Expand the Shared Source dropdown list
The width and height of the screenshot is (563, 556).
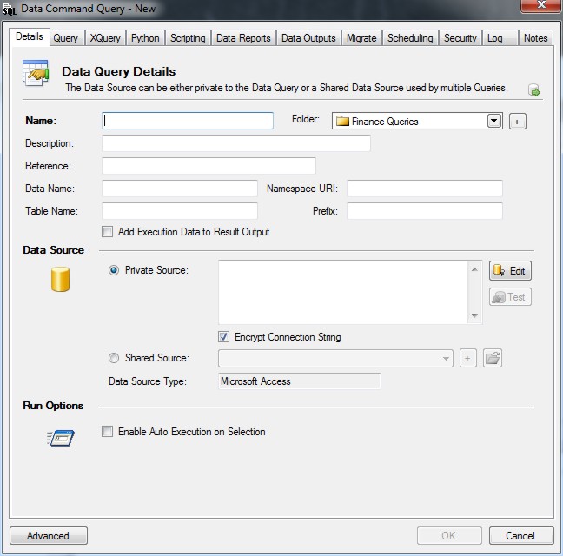tap(447, 358)
